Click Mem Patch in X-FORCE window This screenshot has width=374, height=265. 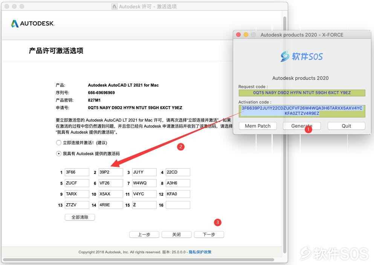(258, 126)
